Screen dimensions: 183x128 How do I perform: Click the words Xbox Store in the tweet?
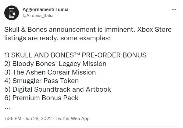(154, 29)
